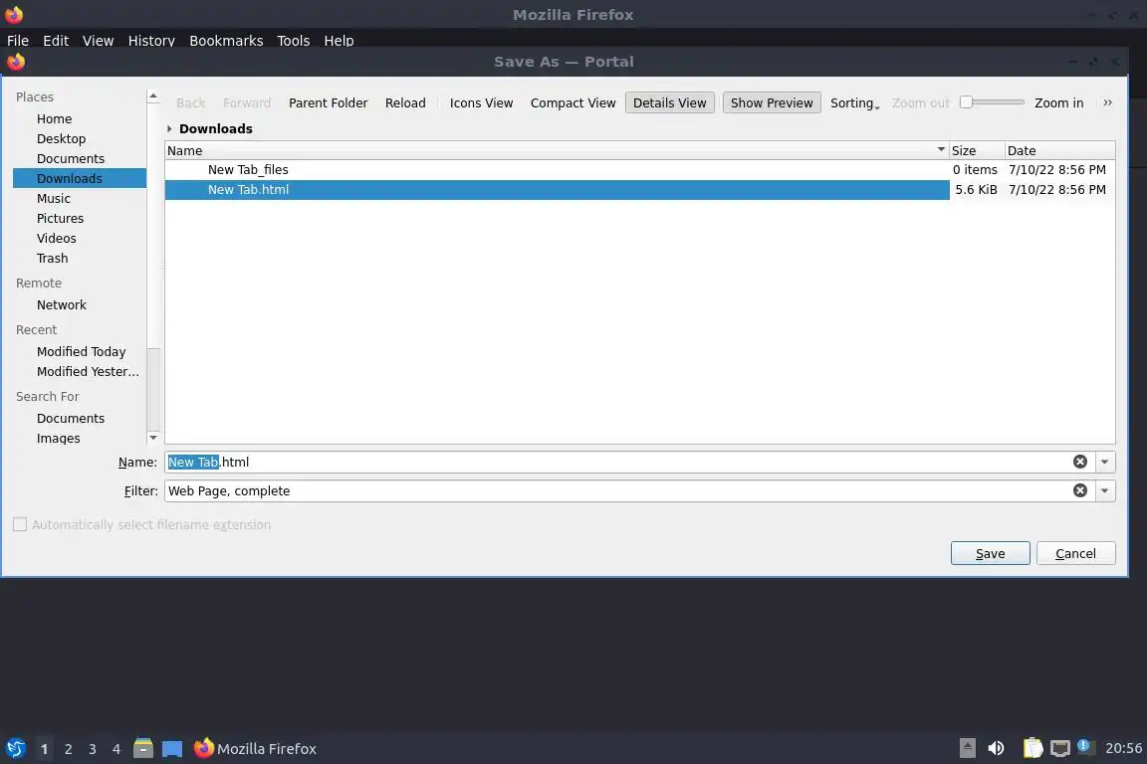The height and width of the screenshot is (764, 1147).
Task: Click the Cancel button
Action: pyautogui.click(x=1075, y=553)
